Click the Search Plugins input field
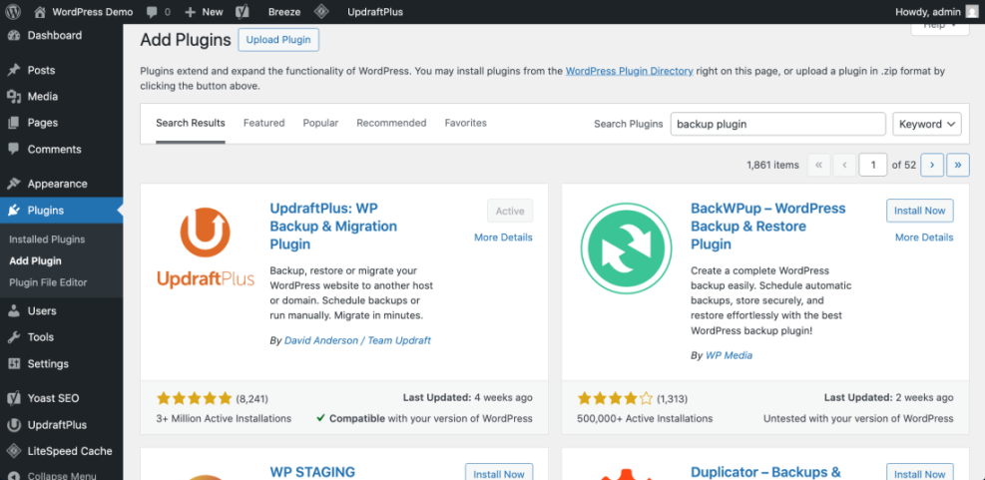This screenshot has width=985, height=480. [x=778, y=125]
